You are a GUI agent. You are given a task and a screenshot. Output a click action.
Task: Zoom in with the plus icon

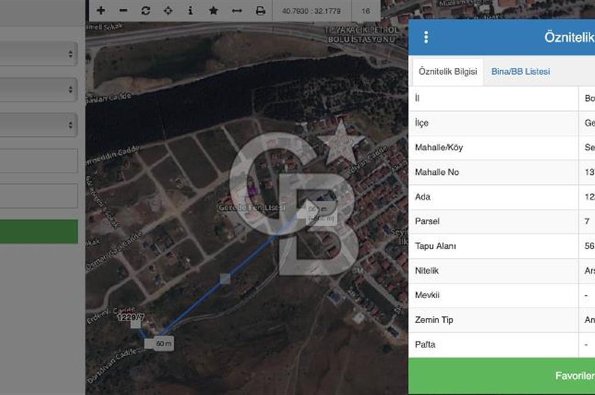coord(101,10)
